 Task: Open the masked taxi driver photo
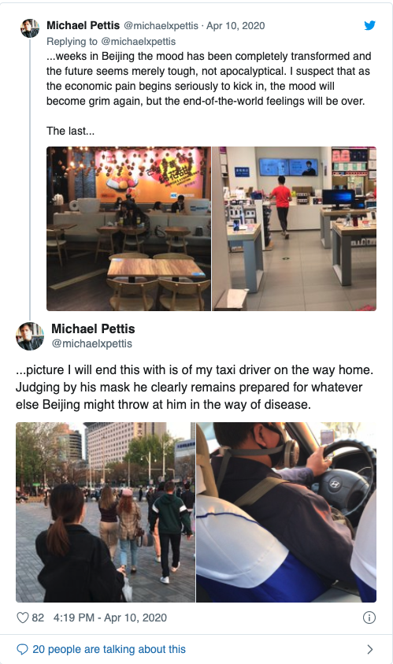click(x=286, y=512)
